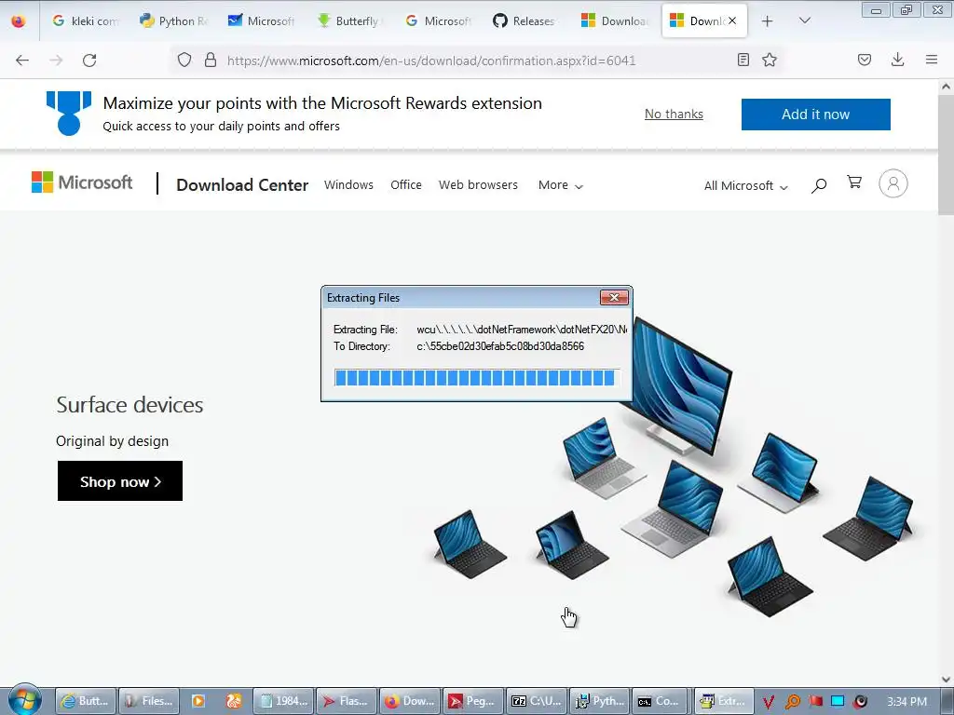Open the Firefox downloads panel arrow
The width and height of the screenshot is (954, 715).
click(x=897, y=60)
